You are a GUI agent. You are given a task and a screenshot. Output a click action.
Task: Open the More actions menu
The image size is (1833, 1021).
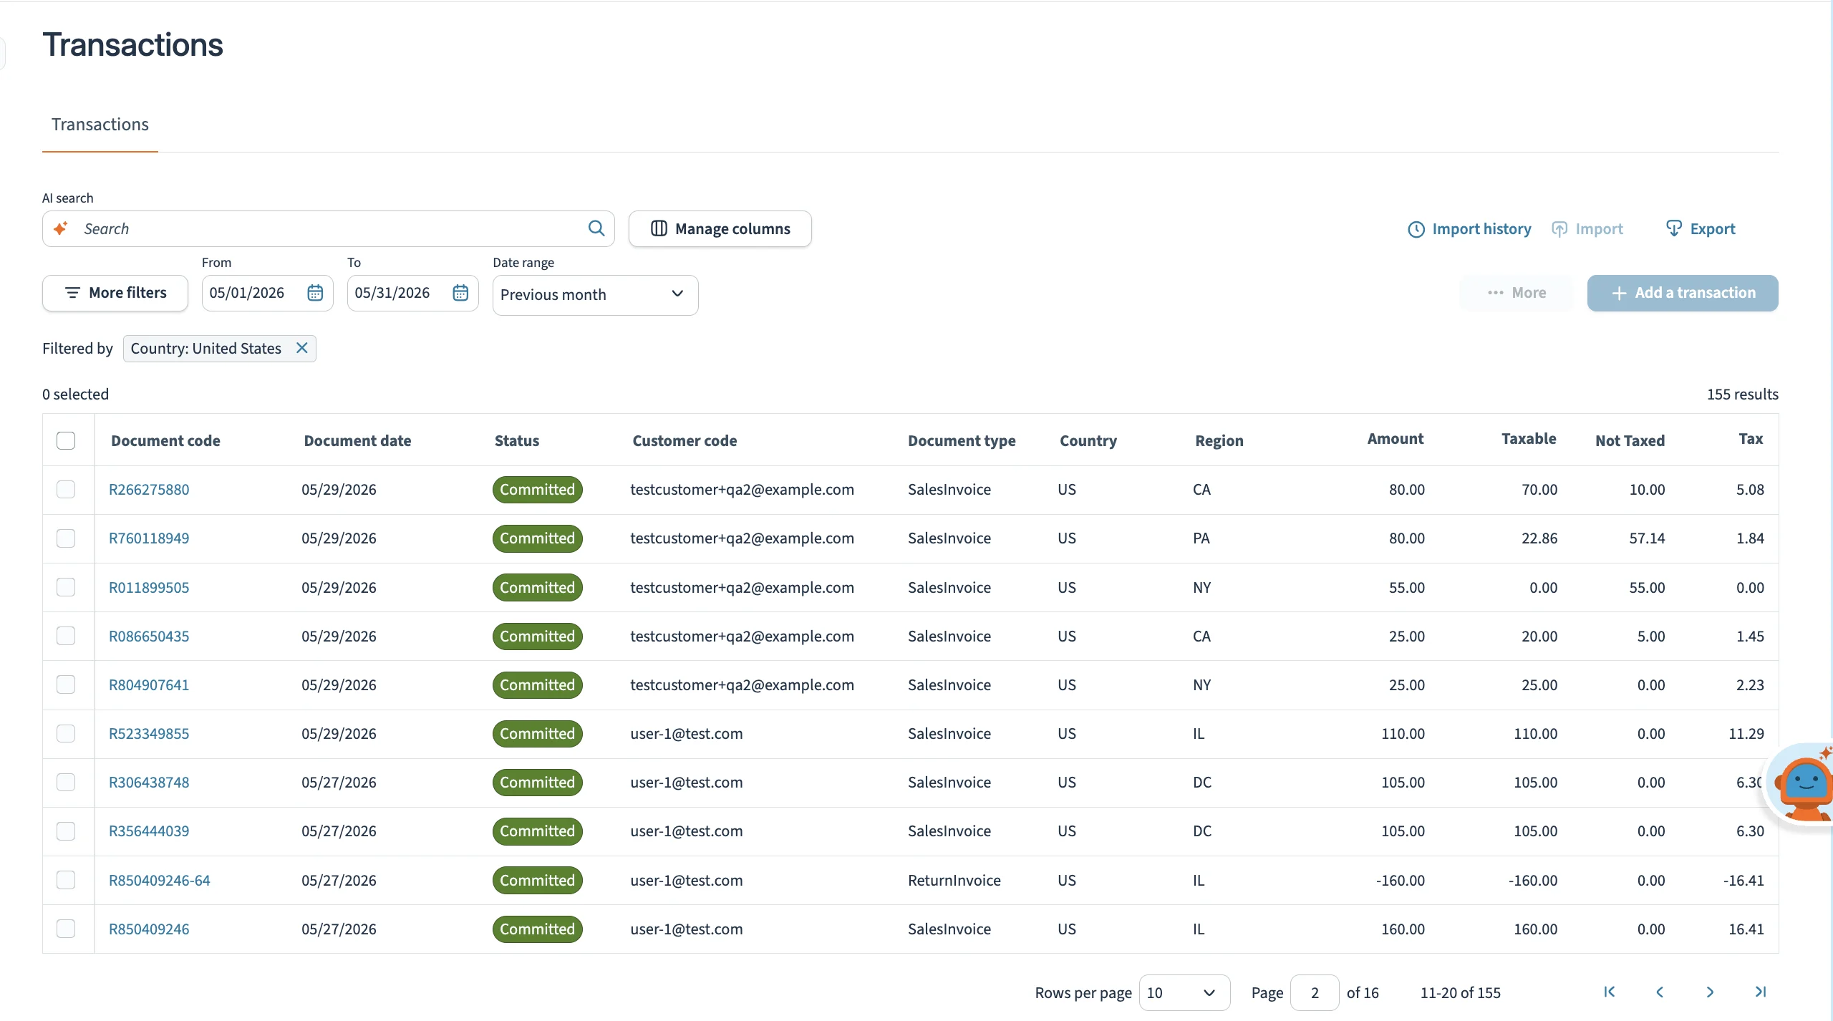tap(1517, 293)
